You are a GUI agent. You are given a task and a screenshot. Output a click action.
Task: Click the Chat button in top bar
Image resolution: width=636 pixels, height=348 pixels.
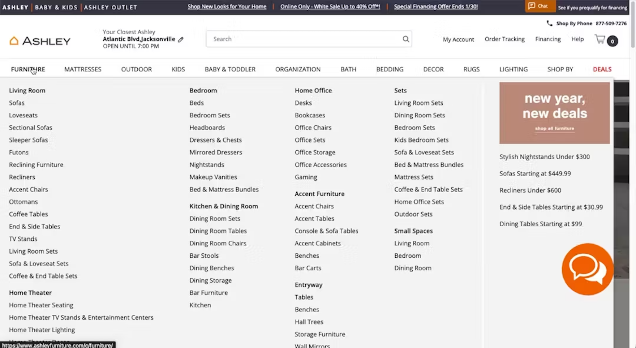pos(539,6)
